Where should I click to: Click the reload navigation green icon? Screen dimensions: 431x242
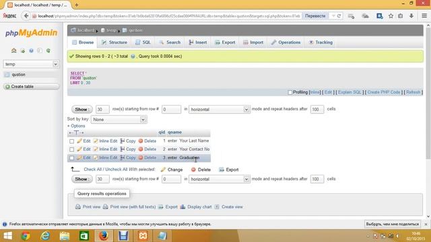tap(48, 51)
